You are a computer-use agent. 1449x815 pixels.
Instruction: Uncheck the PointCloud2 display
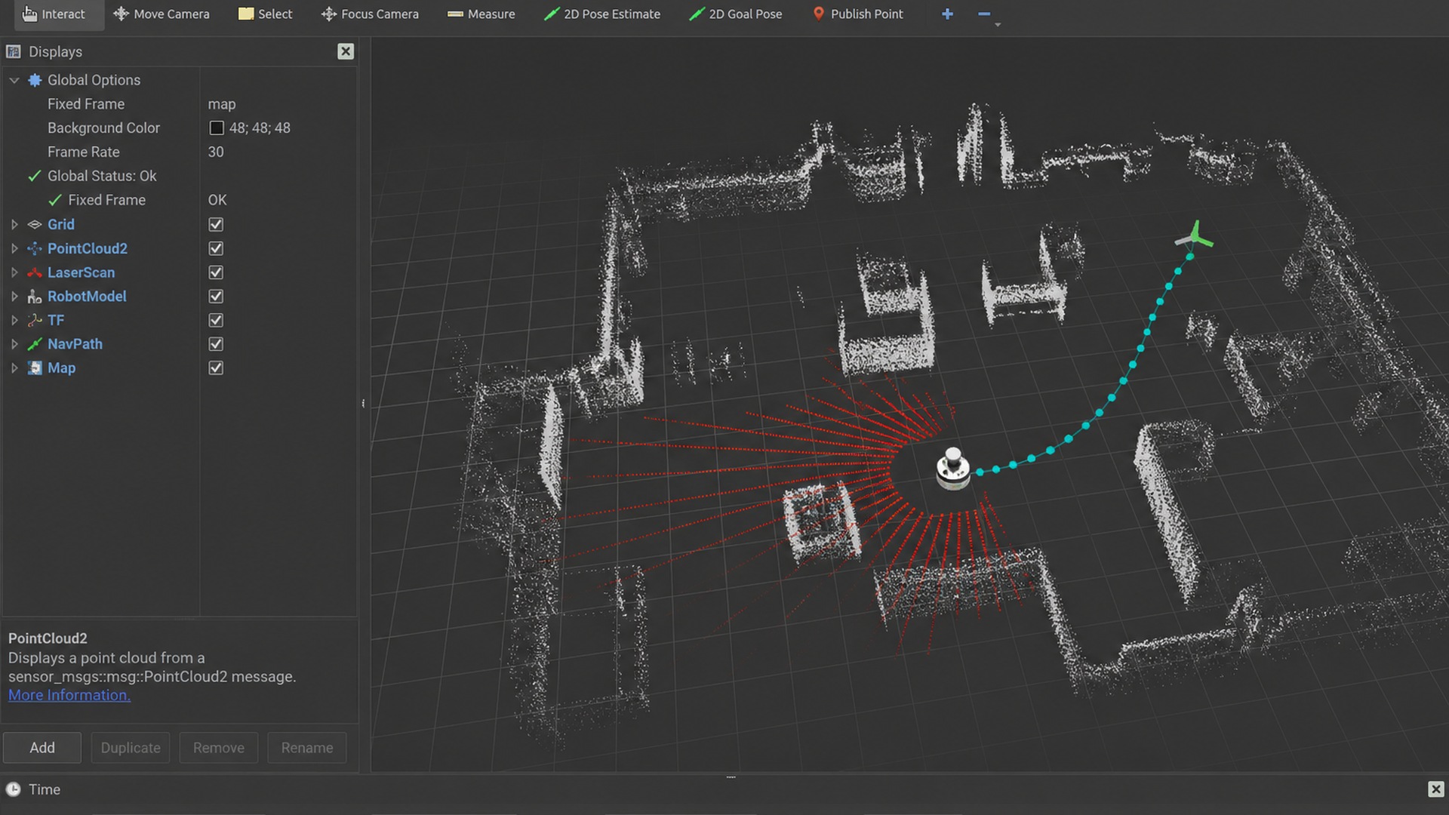click(x=216, y=248)
